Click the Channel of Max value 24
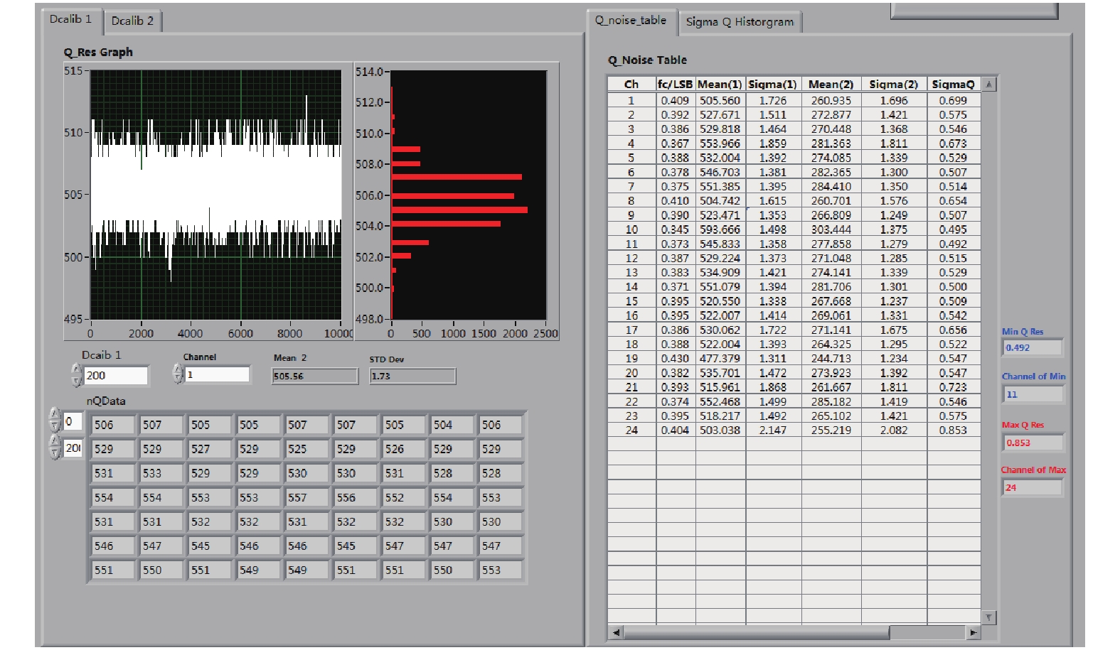Image resolution: width=1120 pixels, height=650 pixels. [x=1033, y=487]
